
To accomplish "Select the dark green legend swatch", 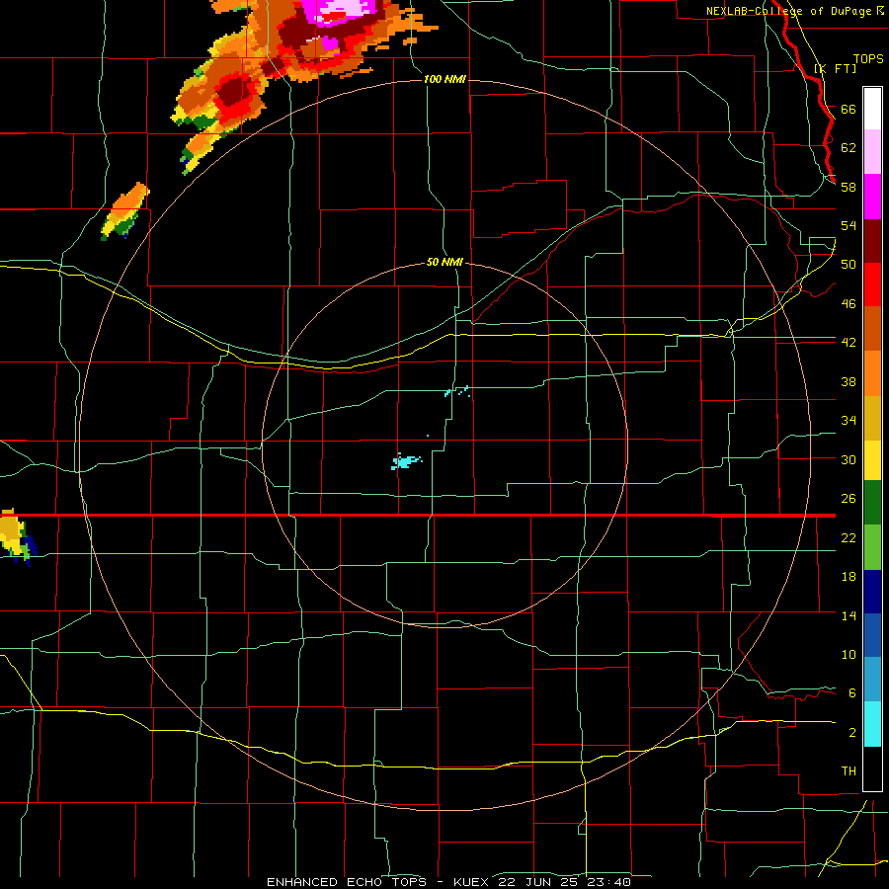I will [x=872, y=503].
